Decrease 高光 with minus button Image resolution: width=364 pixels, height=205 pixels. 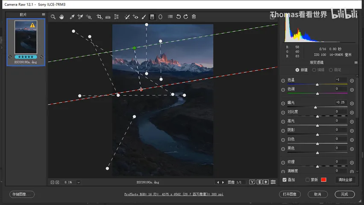coord(283,121)
